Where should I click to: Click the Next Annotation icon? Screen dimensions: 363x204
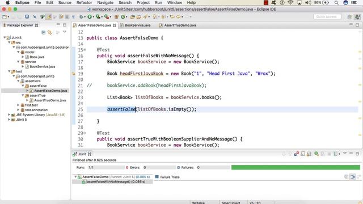coord(154,17)
